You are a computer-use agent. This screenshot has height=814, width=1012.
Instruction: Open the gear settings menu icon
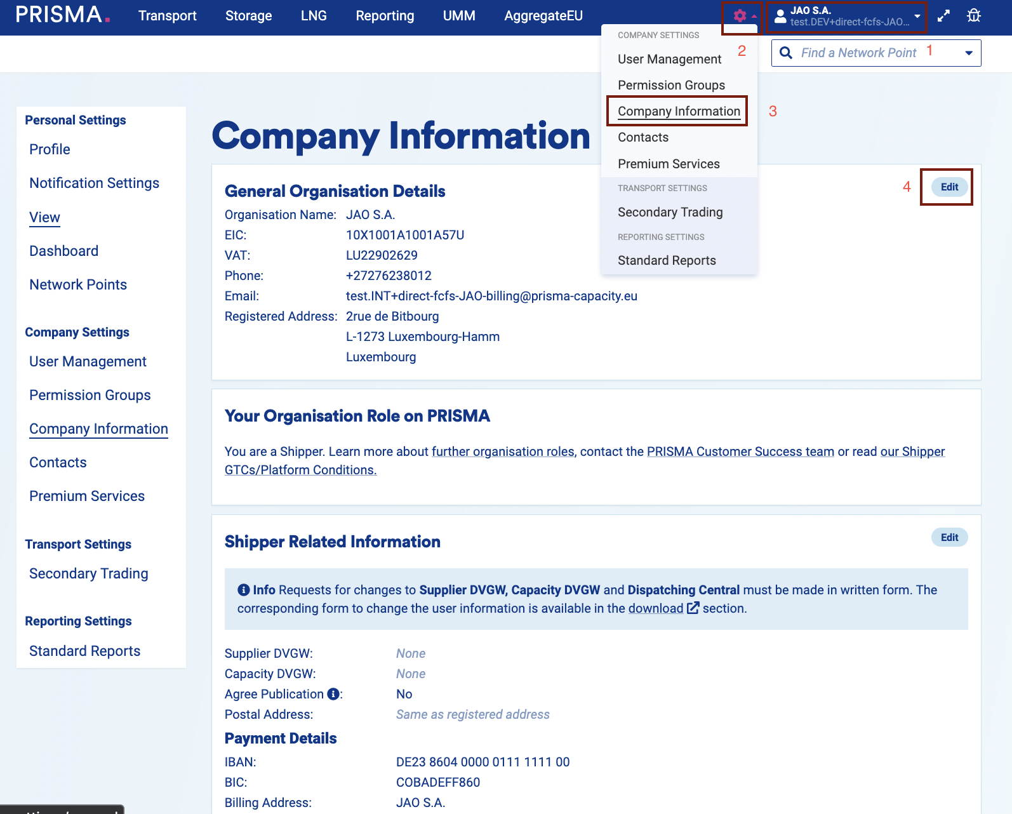[740, 16]
